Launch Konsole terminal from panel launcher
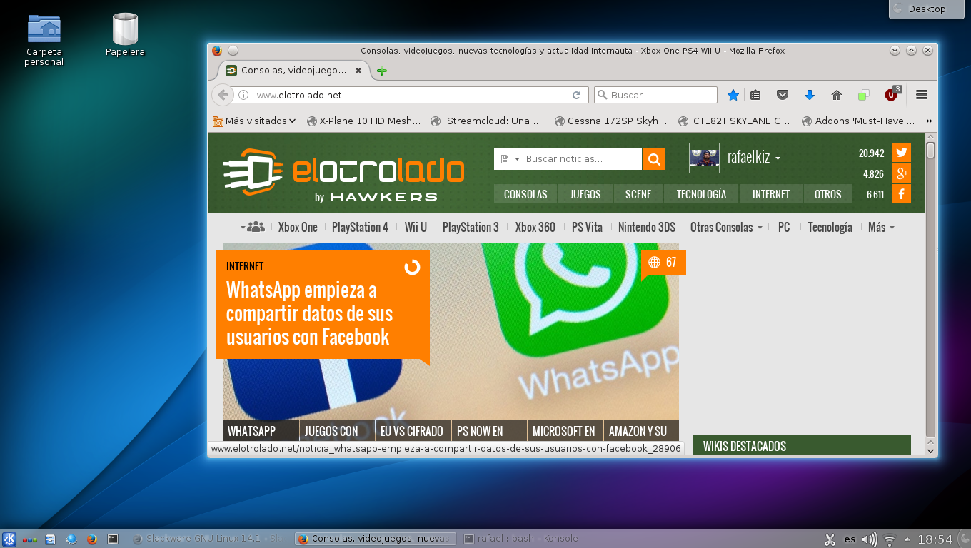This screenshot has height=548, width=971. pos(112,539)
